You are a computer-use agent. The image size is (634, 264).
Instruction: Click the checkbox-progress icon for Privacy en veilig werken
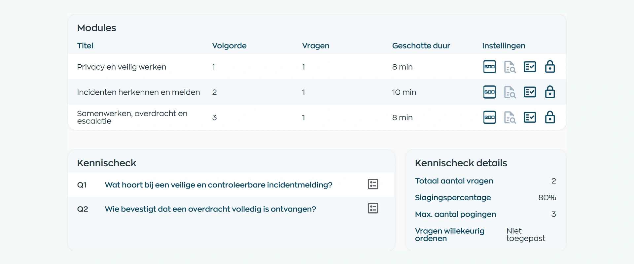tap(489, 67)
